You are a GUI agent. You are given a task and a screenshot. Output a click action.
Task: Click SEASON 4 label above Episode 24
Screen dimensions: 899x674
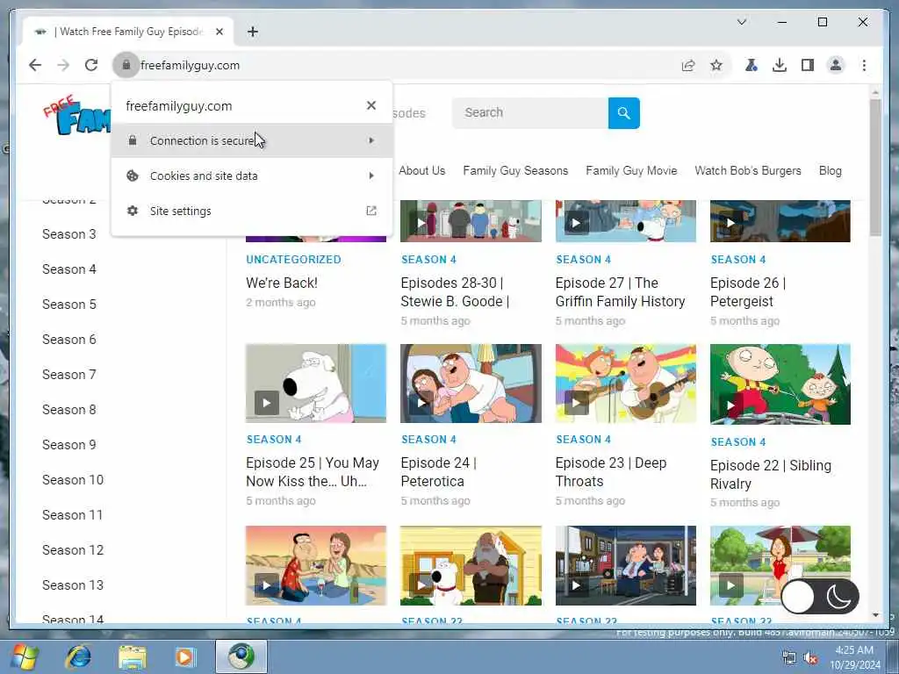tap(428, 439)
